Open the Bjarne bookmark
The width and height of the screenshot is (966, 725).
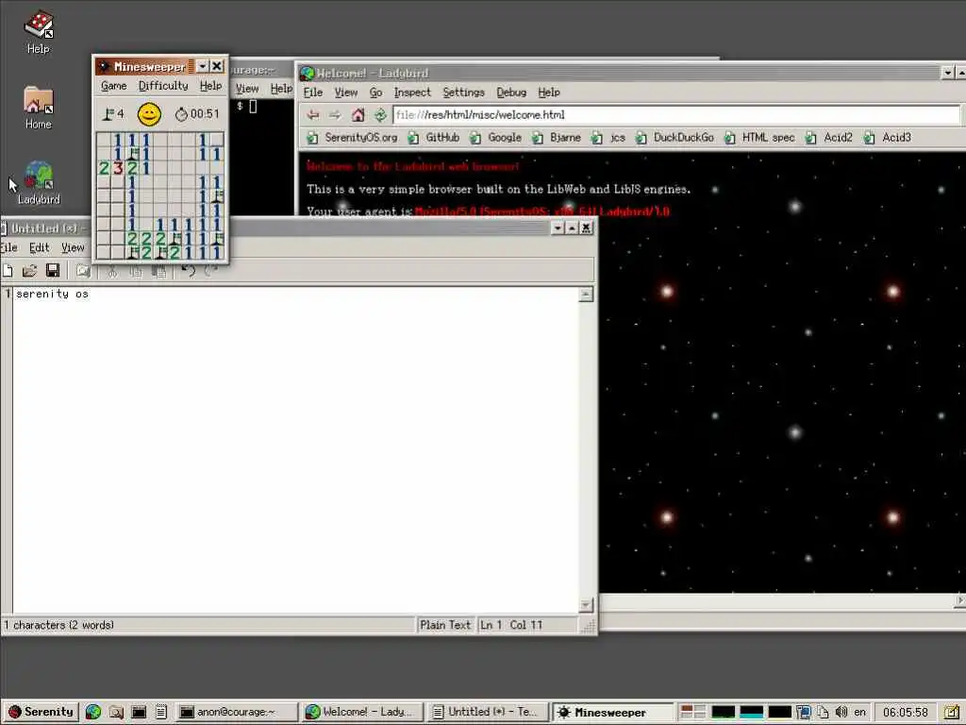pyautogui.click(x=558, y=138)
